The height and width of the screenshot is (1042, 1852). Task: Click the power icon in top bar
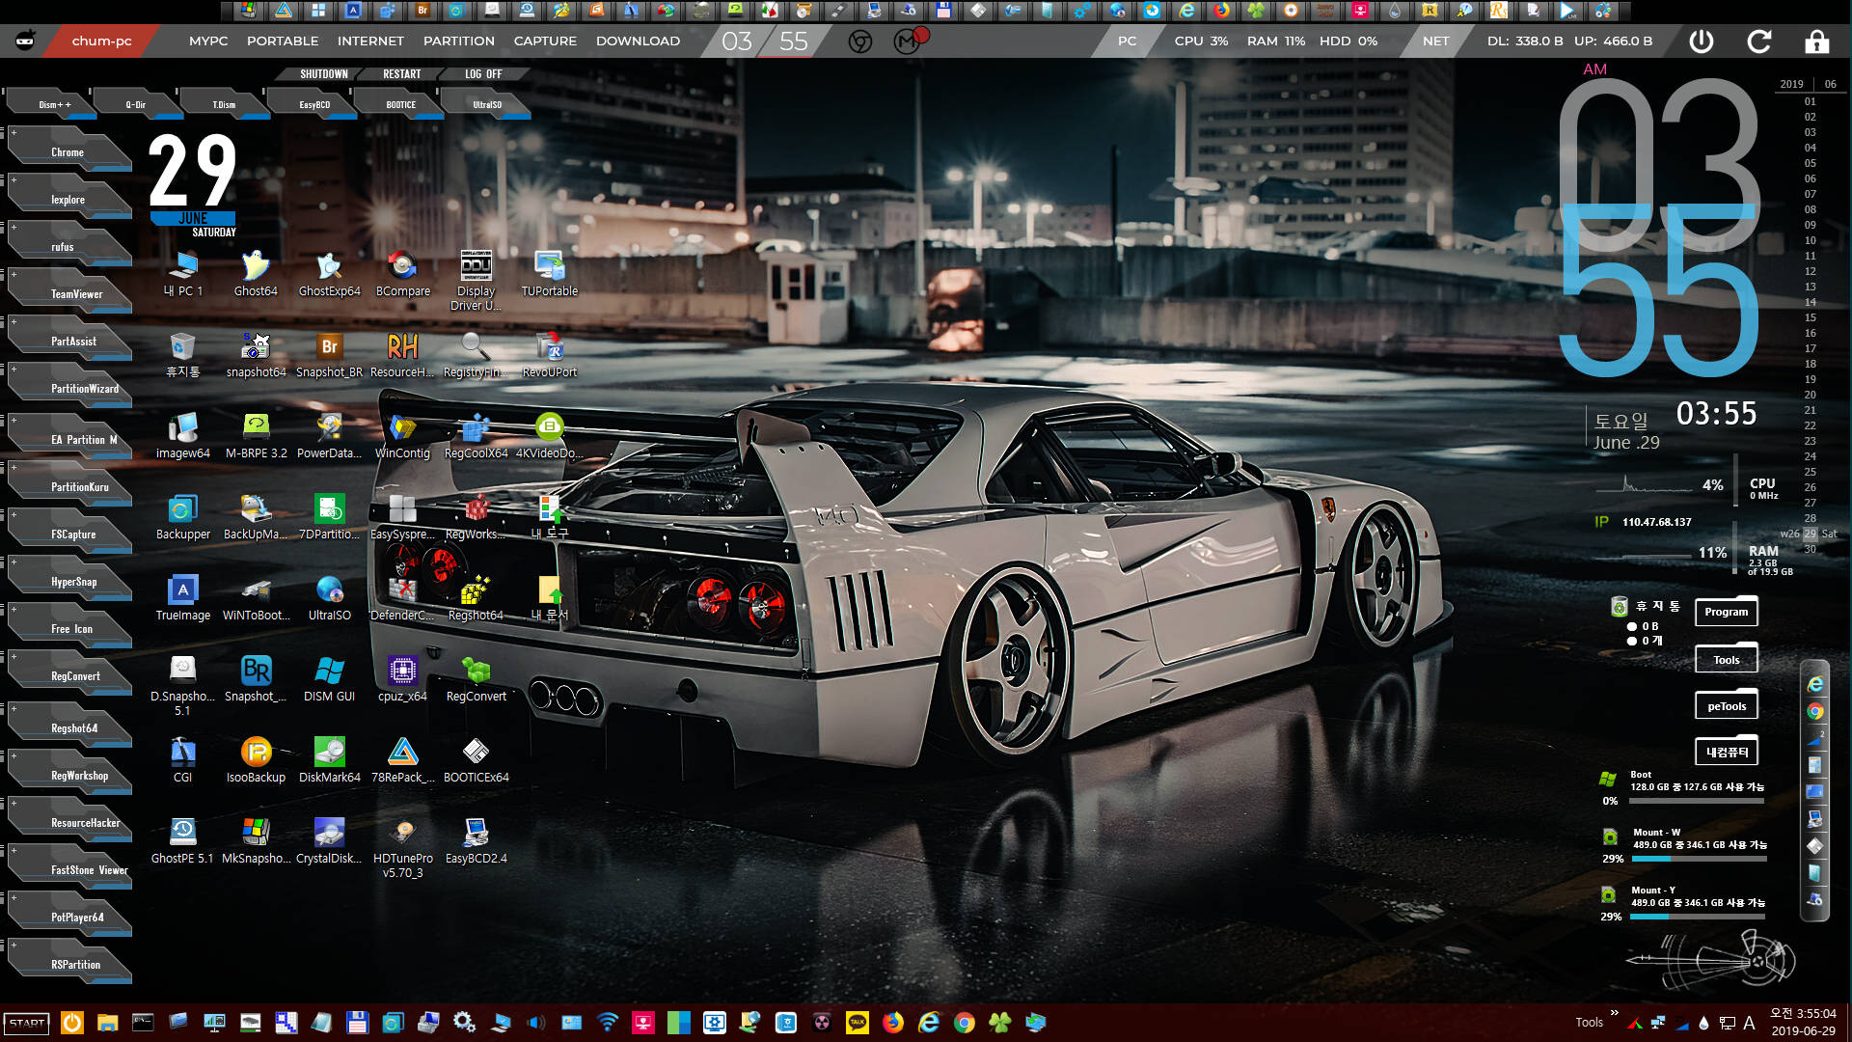coord(1702,41)
